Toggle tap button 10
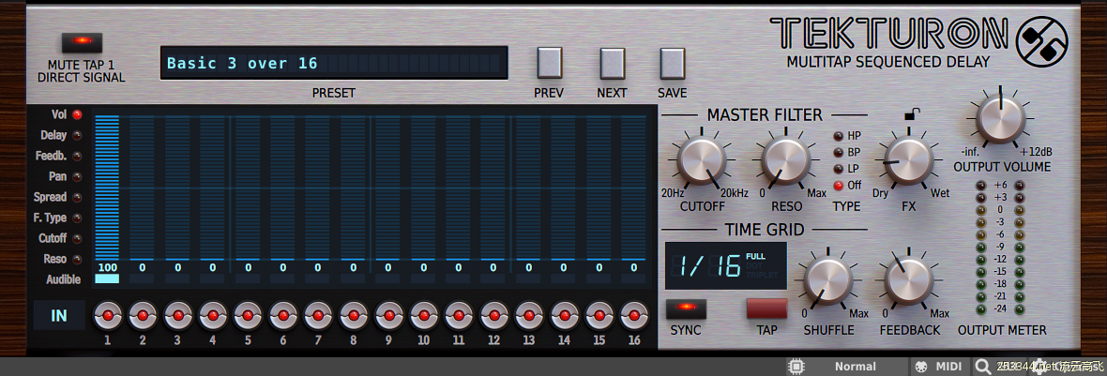This screenshot has height=376, width=1107. click(x=424, y=316)
